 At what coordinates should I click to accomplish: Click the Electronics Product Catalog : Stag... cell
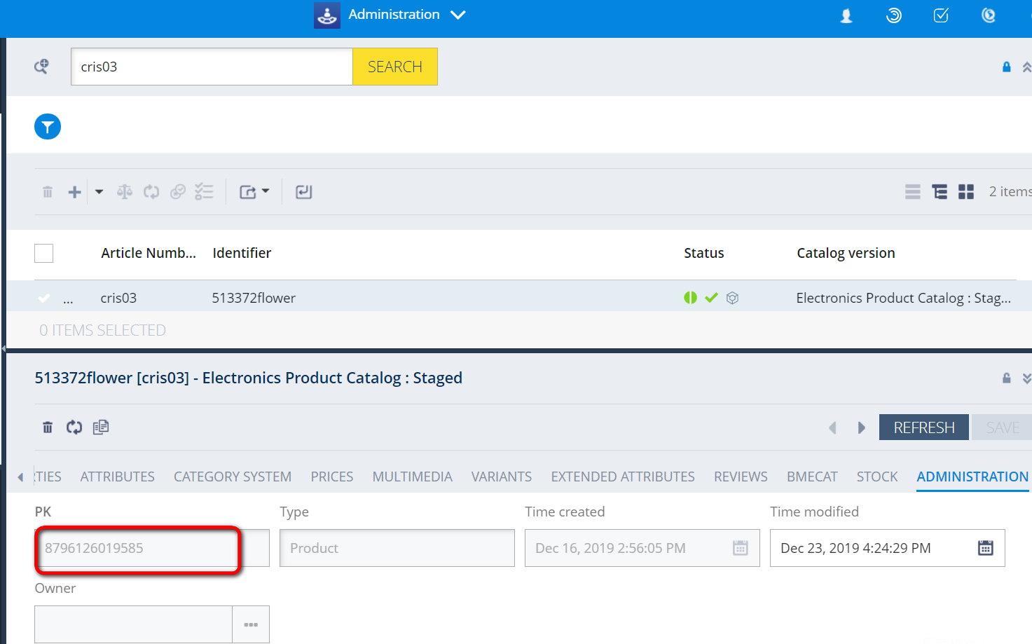click(904, 298)
